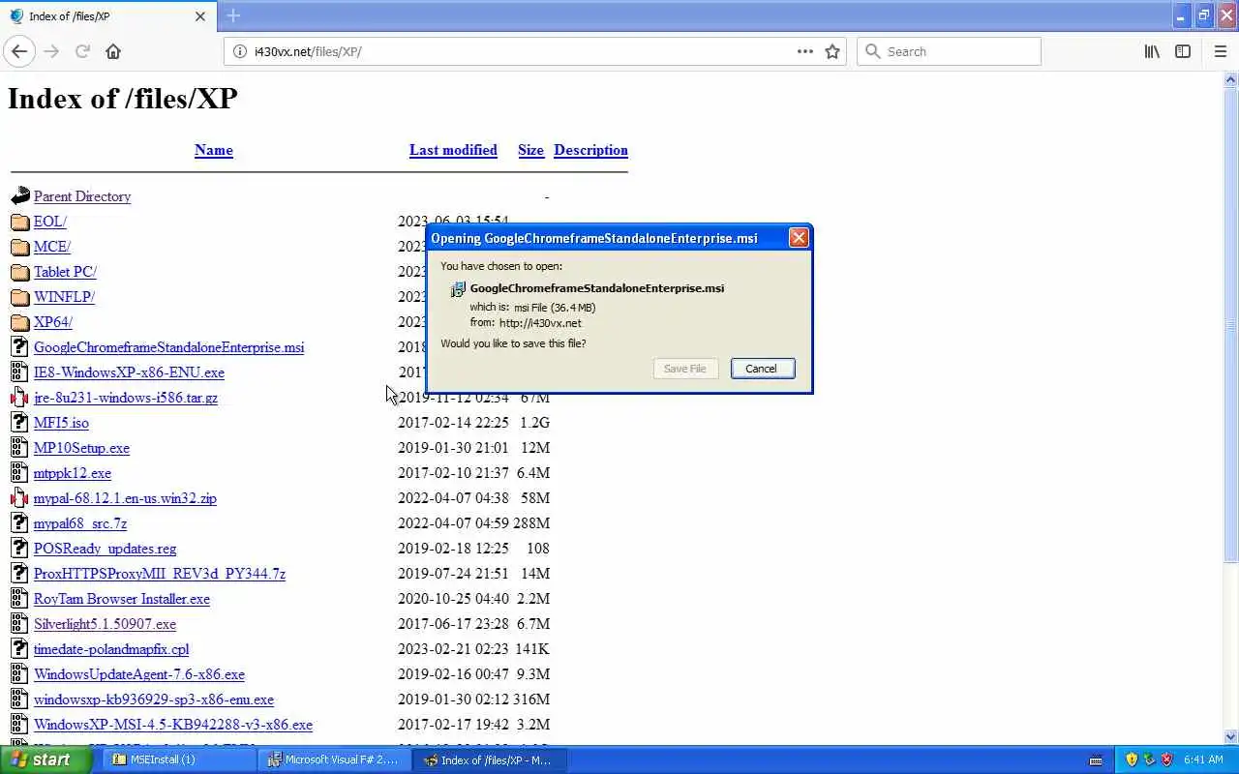Switch to MSEInstall (1) taskbar window
This screenshot has width=1239, height=774.
(x=180, y=759)
